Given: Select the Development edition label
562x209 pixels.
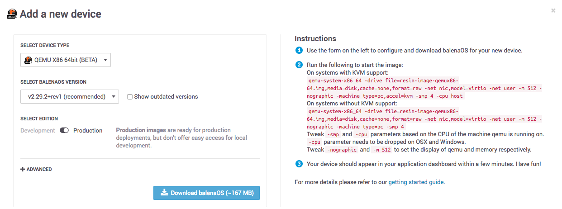Looking at the screenshot, I should (38, 130).
